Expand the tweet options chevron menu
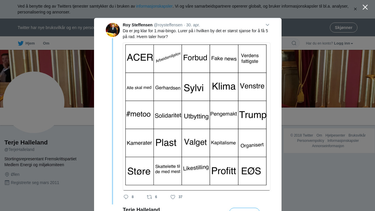The height and width of the screenshot is (211, 375). coord(267,25)
